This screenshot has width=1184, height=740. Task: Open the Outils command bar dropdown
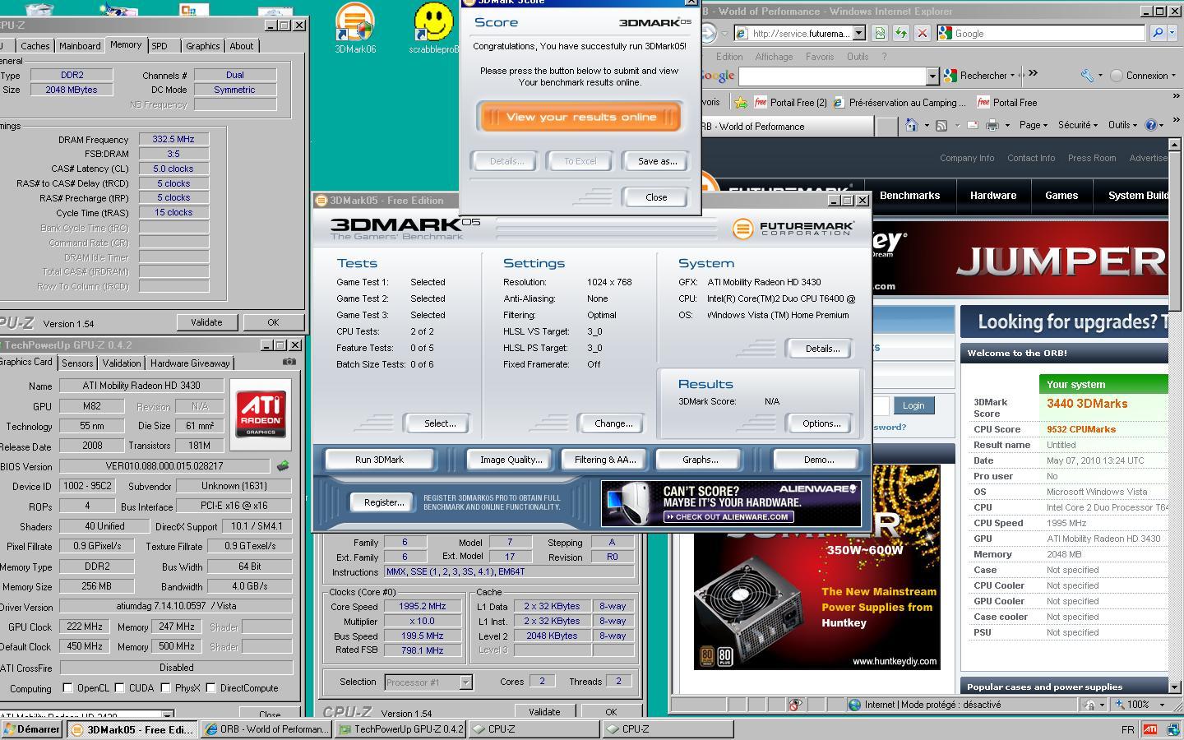coord(1123,125)
